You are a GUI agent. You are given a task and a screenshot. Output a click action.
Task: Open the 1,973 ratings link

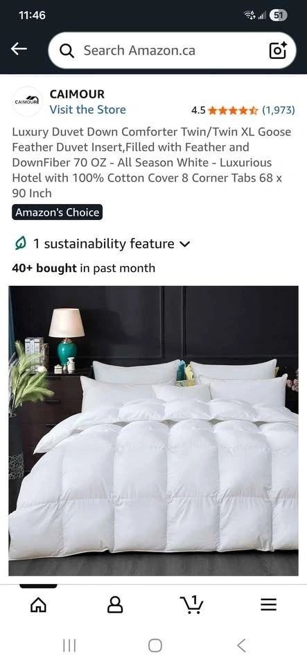click(278, 110)
